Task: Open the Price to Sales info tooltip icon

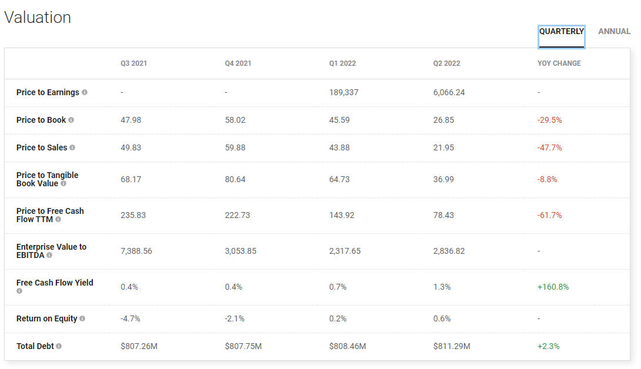Action: tap(72, 147)
